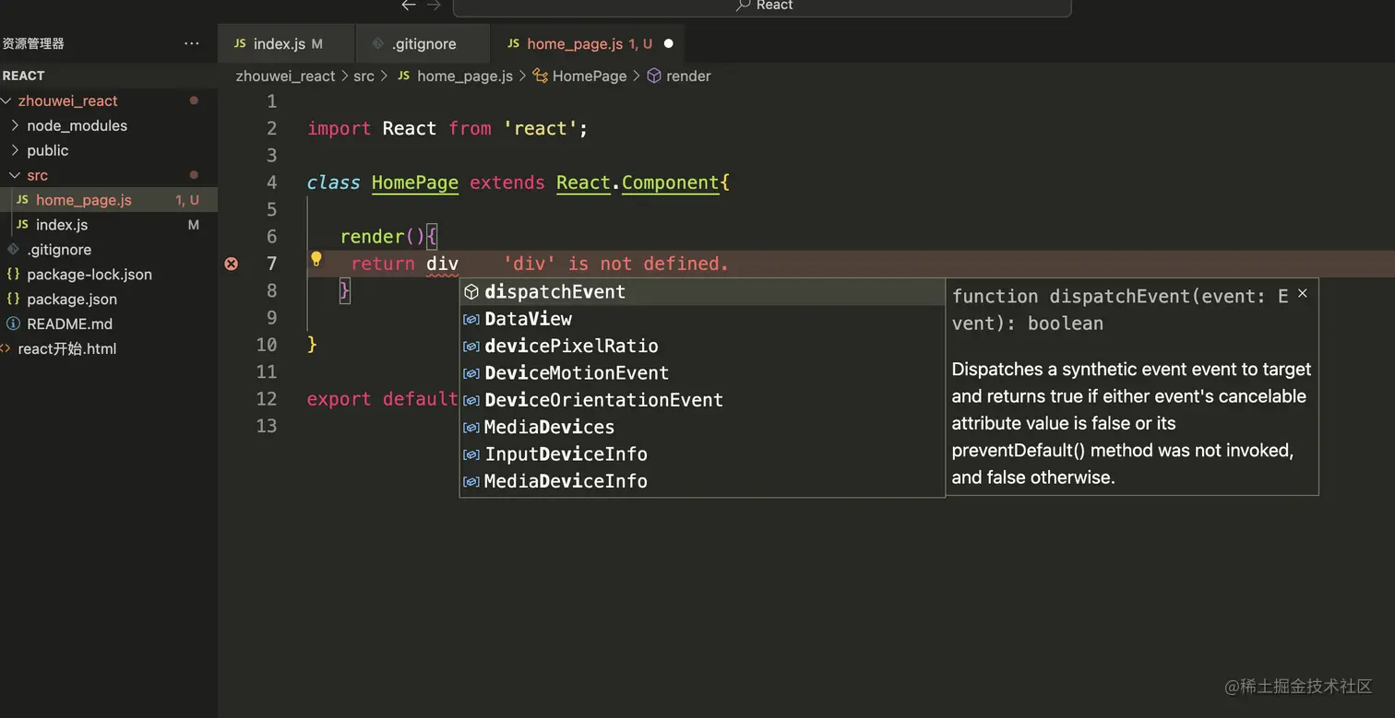Image resolution: width=1395 pixels, height=718 pixels.
Task: Click the export default statement on line 12
Action: coord(382,399)
